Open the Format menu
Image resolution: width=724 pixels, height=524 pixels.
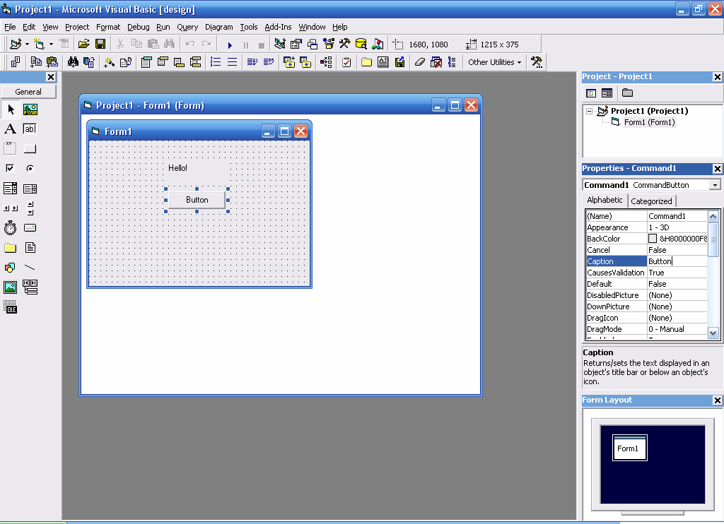[108, 27]
